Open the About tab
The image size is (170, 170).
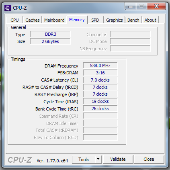[x=150, y=20]
